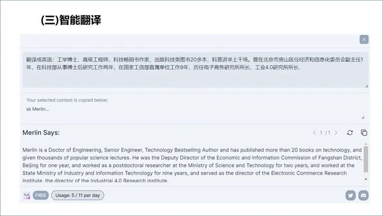Click the response scrollbar thumb
Viewport: 383px width, 216px height.
pos(366,159)
